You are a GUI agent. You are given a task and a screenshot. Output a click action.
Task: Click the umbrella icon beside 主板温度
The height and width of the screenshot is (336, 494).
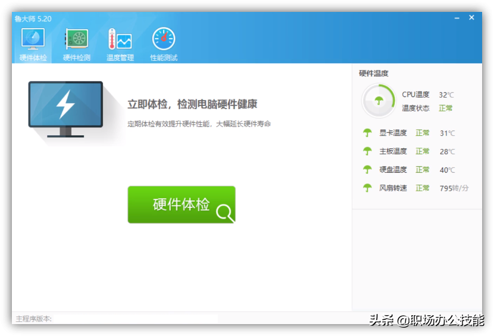(x=367, y=151)
